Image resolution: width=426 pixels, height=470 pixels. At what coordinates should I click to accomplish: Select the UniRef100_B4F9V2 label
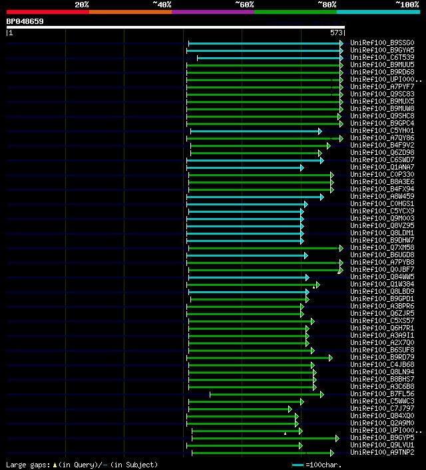click(x=382, y=145)
